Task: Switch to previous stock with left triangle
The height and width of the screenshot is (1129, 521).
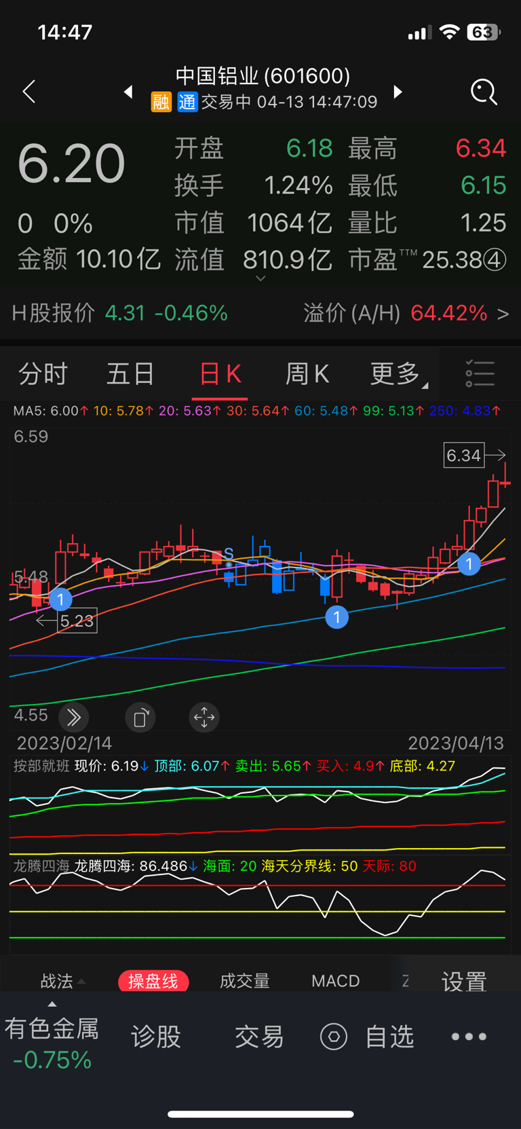Action: 128,92
